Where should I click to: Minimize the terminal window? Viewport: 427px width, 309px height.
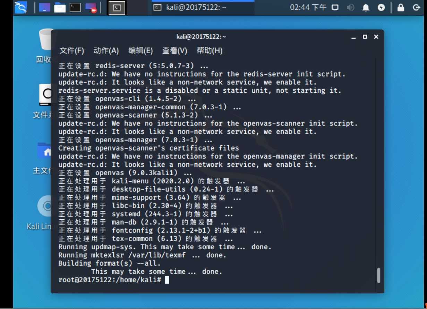pyautogui.click(x=353, y=37)
